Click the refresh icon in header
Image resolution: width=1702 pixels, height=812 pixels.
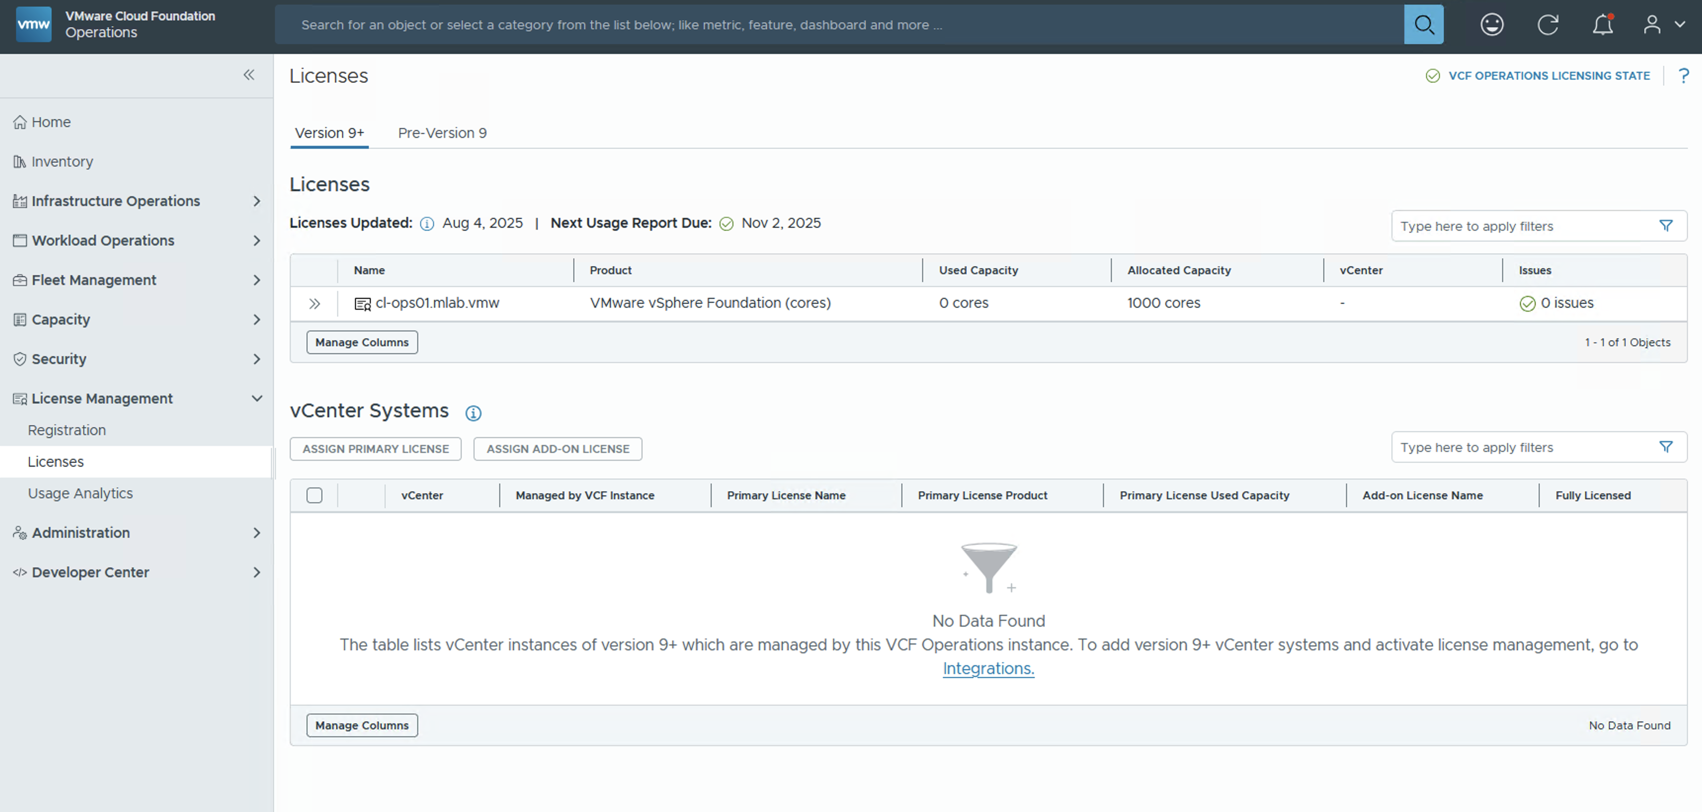(x=1547, y=24)
